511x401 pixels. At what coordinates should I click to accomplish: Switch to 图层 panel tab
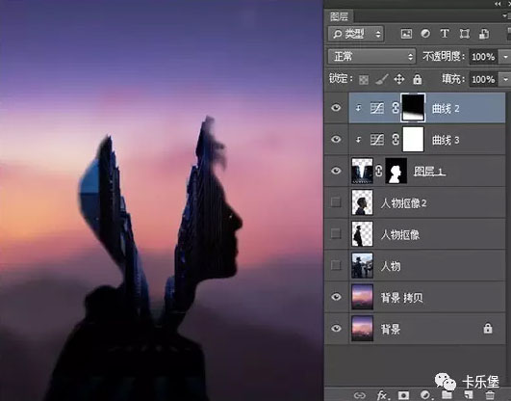pyautogui.click(x=339, y=16)
